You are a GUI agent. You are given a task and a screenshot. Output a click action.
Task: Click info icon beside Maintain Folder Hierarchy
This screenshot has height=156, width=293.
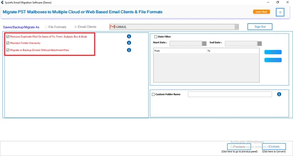pyautogui.click(x=129, y=43)
